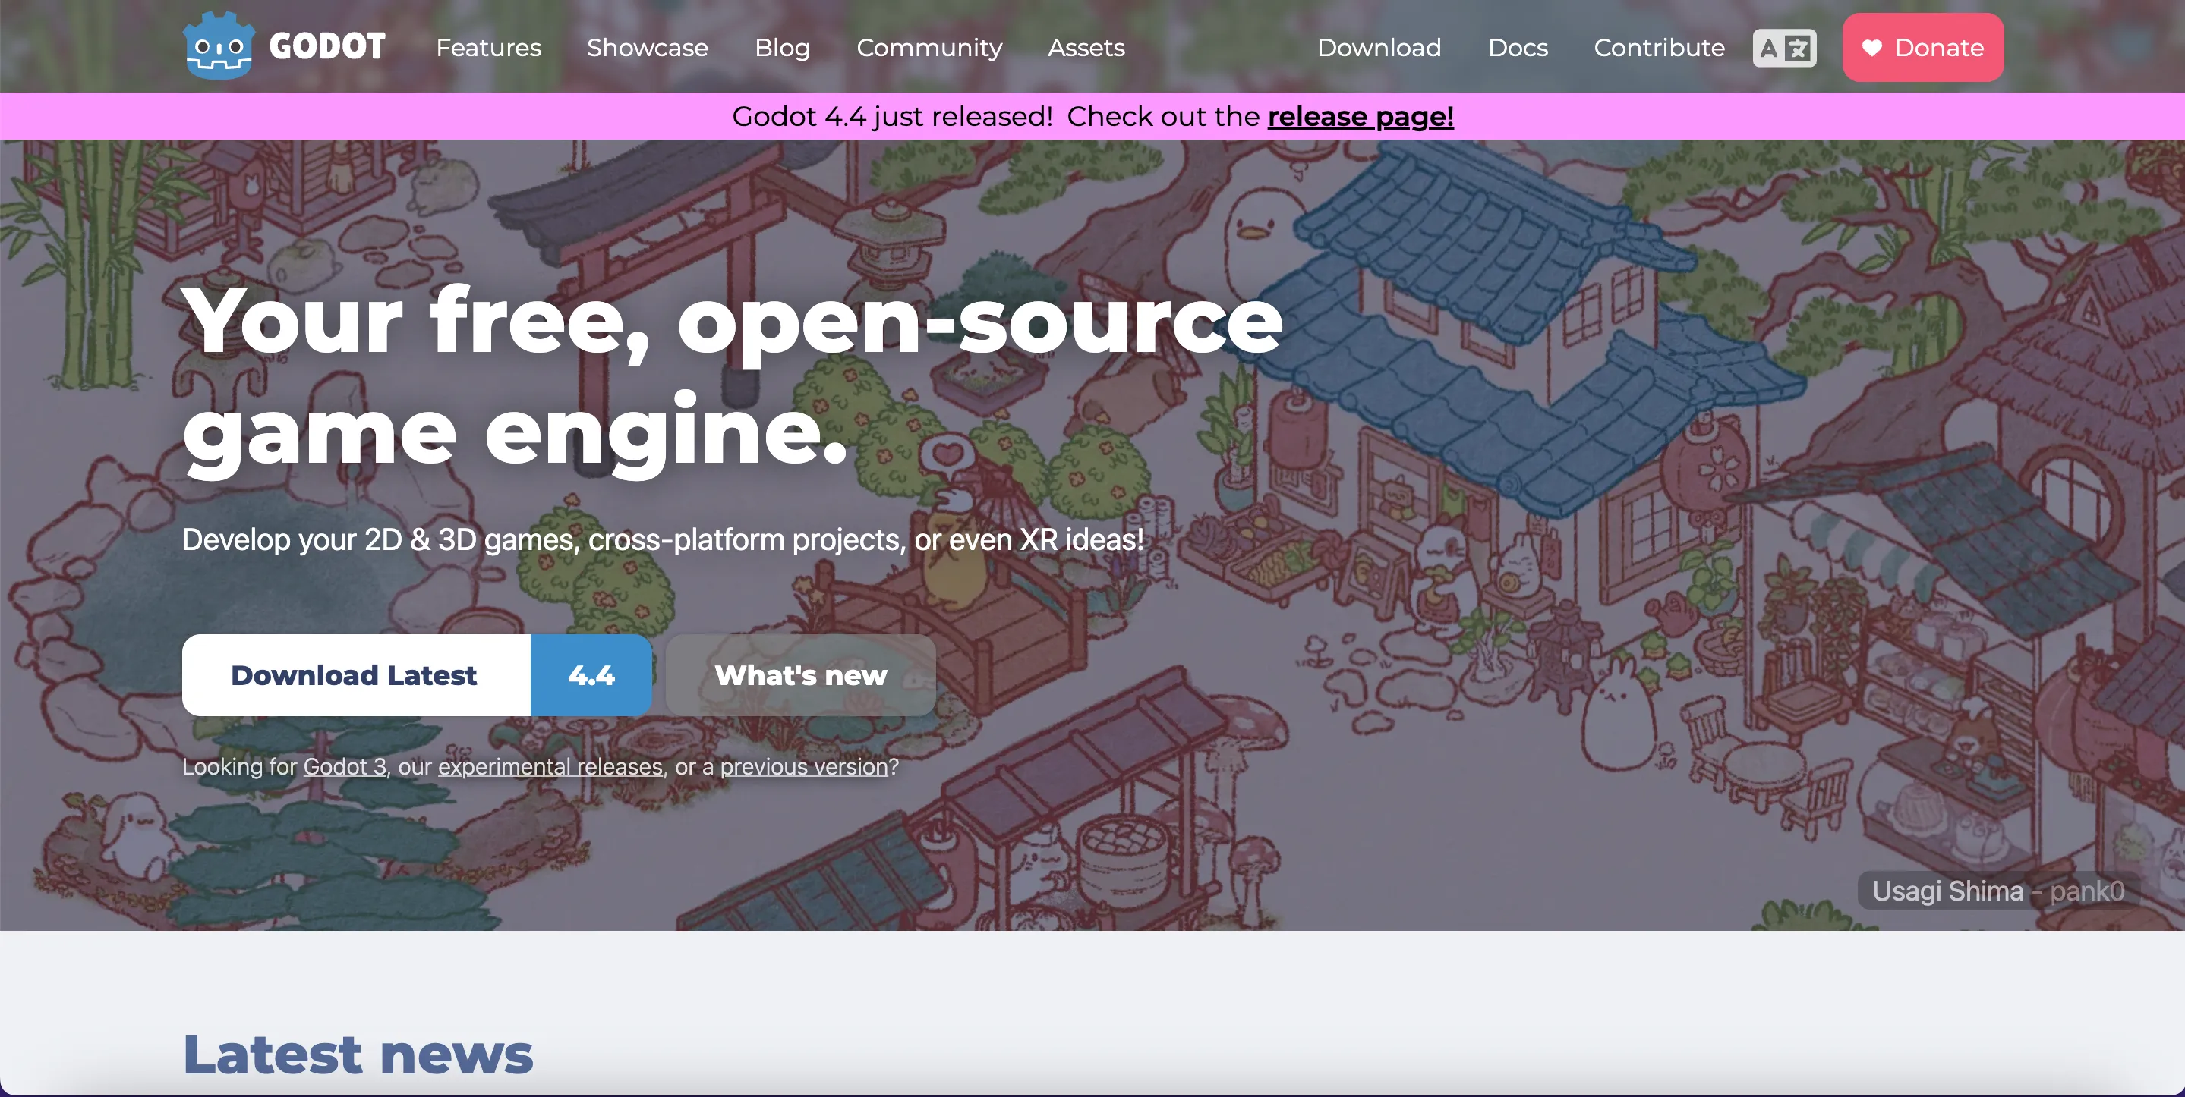2185x1097 pixels.
Task: Click the 'Develop your 2D & 3D games' tagline
Action: click(663, 539)
